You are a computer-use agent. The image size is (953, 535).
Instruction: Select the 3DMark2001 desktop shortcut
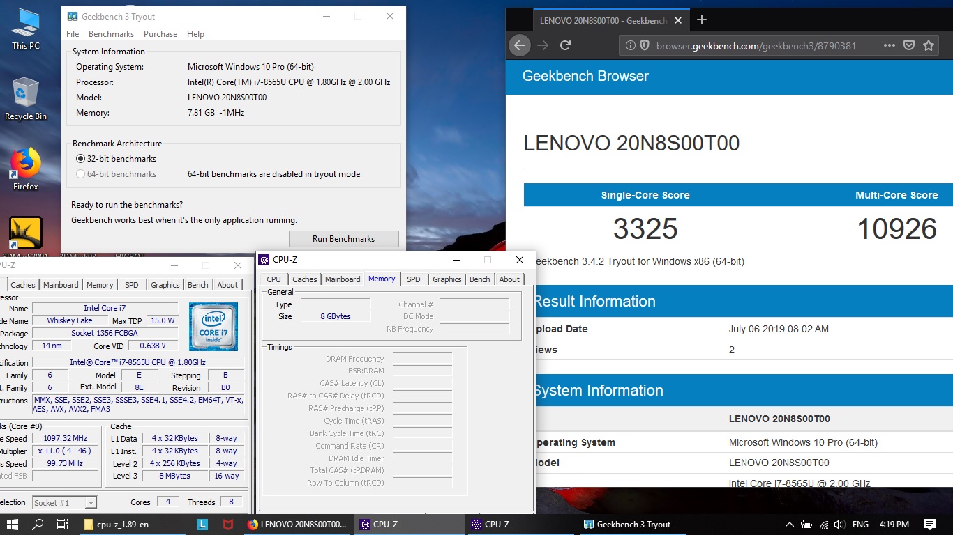click(26, 237)
